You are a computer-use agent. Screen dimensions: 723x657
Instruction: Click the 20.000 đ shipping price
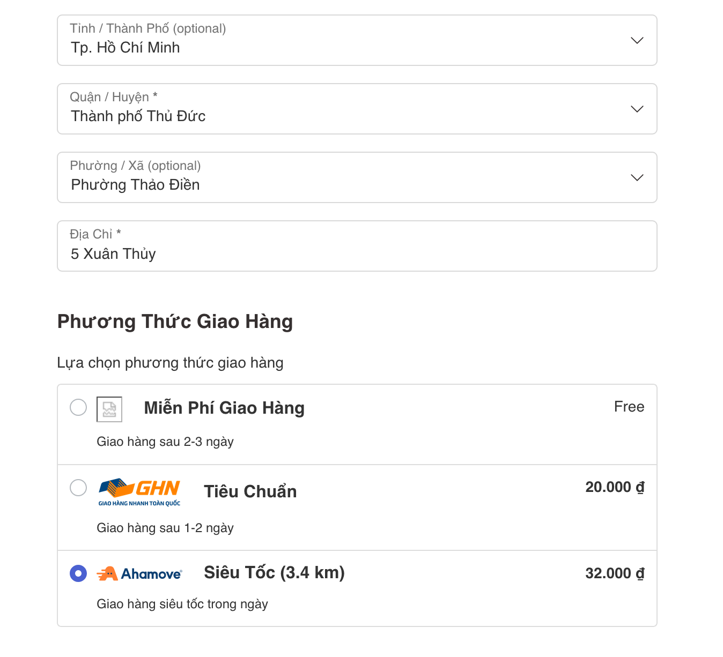[615, 487]
